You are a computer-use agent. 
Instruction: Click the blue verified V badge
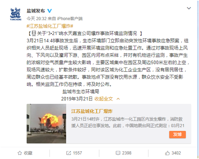(x=50, y=11)
